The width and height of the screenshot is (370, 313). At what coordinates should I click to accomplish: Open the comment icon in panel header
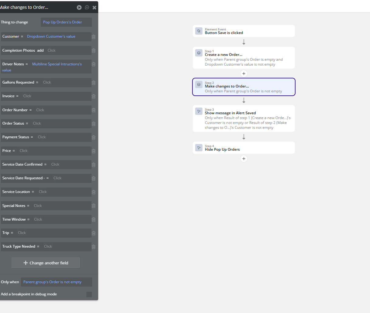(87, 7)
